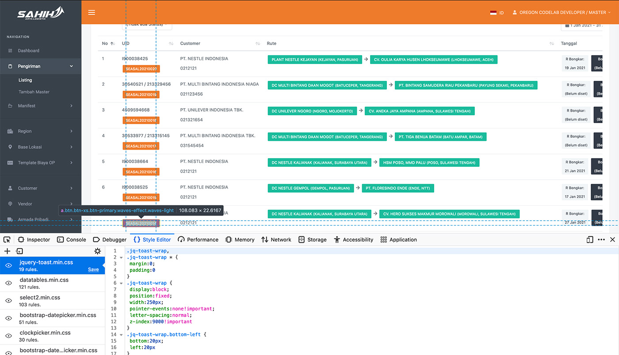Expand the Base Lokasi sidebar menu
This screenshot has height=355, width=619.
(x=41, y=147)
